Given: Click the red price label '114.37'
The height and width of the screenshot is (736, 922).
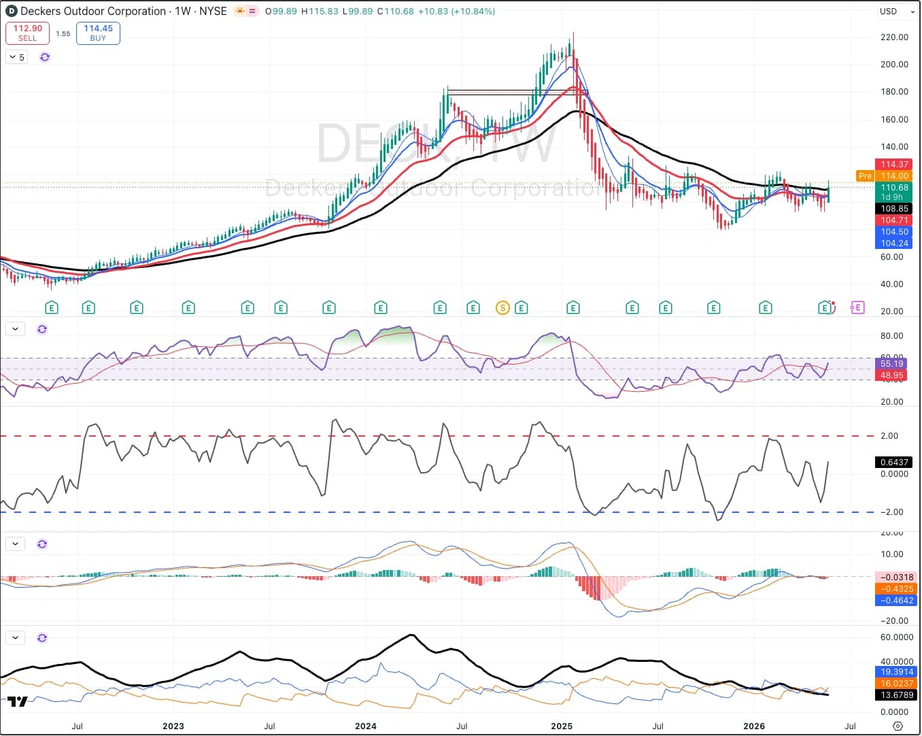Looking at the screenshot, I should point(894,165).
